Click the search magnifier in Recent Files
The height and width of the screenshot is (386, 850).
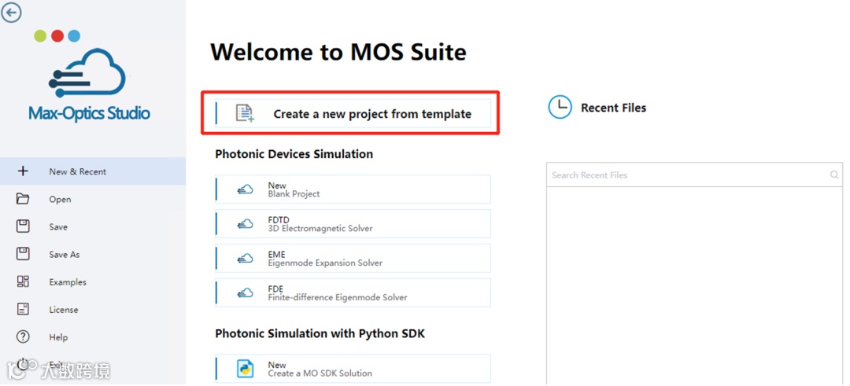click(833, 175)
